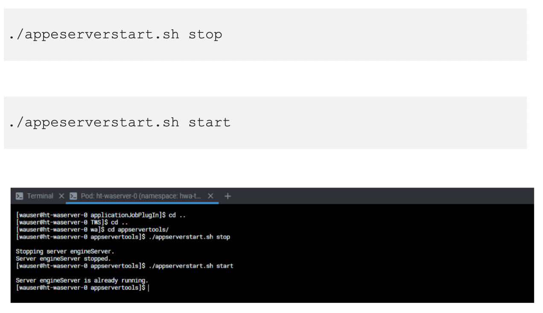Close the Pod: ht-waserver-0 tab
The width and height of the screenshot is (543, 313).
[210, 196]
